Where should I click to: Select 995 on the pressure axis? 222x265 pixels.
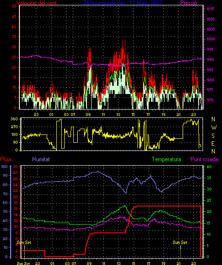[210, 49]
